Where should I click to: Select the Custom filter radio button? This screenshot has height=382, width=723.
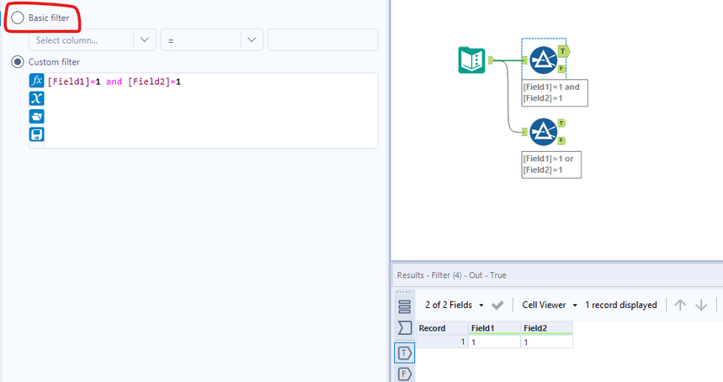click(18, 62)
